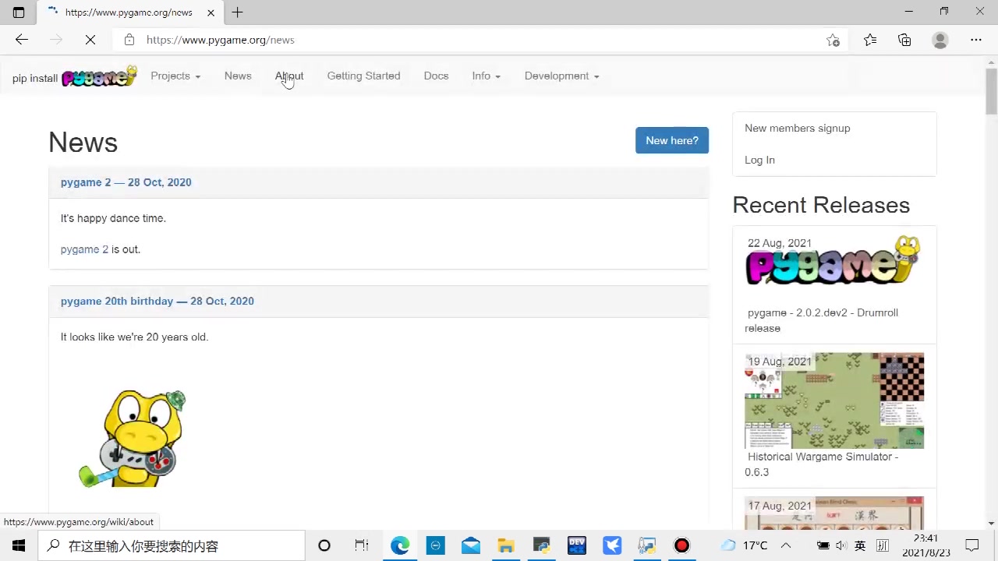Open a new browser tab
The height and width of the screenshot is (561, 998).
237,12
